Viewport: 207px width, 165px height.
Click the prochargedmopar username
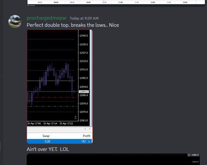(x=47, y=18)
